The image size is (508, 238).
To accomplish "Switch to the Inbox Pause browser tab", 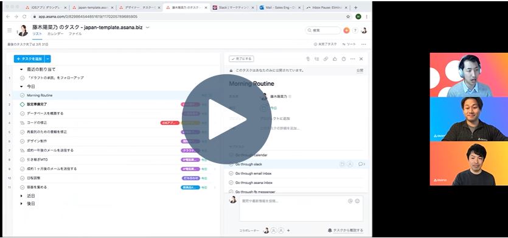I will (326, 7).
